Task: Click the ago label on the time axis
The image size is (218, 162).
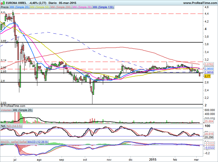Action: (39, 160)
